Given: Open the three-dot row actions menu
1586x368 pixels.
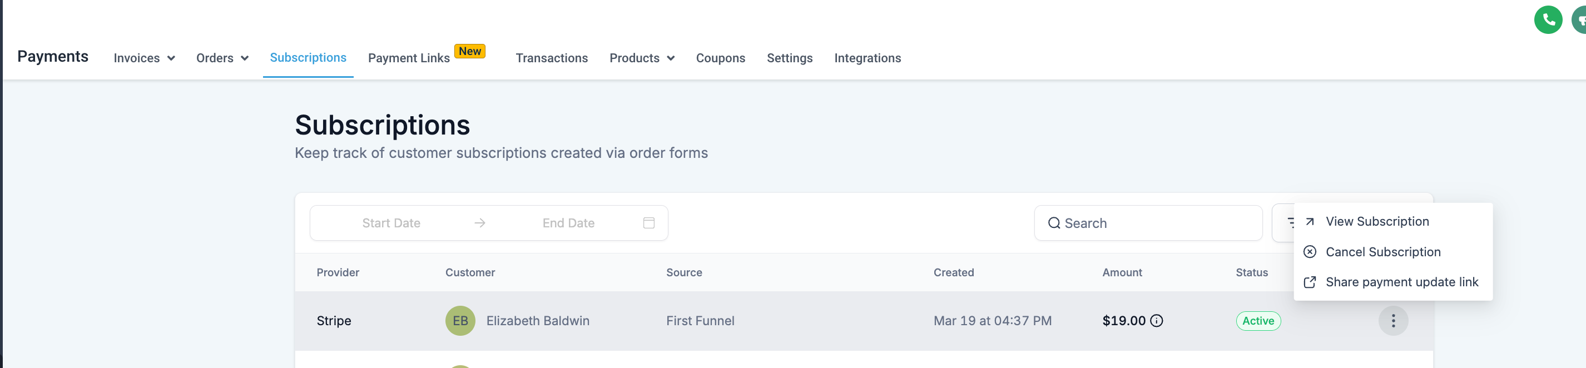Looking at the screenshot, I should tap(1392, 321).
